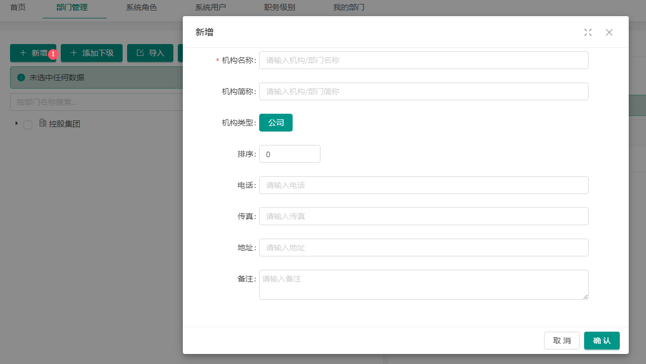
Task: Open the 系统用户 tab
Action: click(211, 8)
